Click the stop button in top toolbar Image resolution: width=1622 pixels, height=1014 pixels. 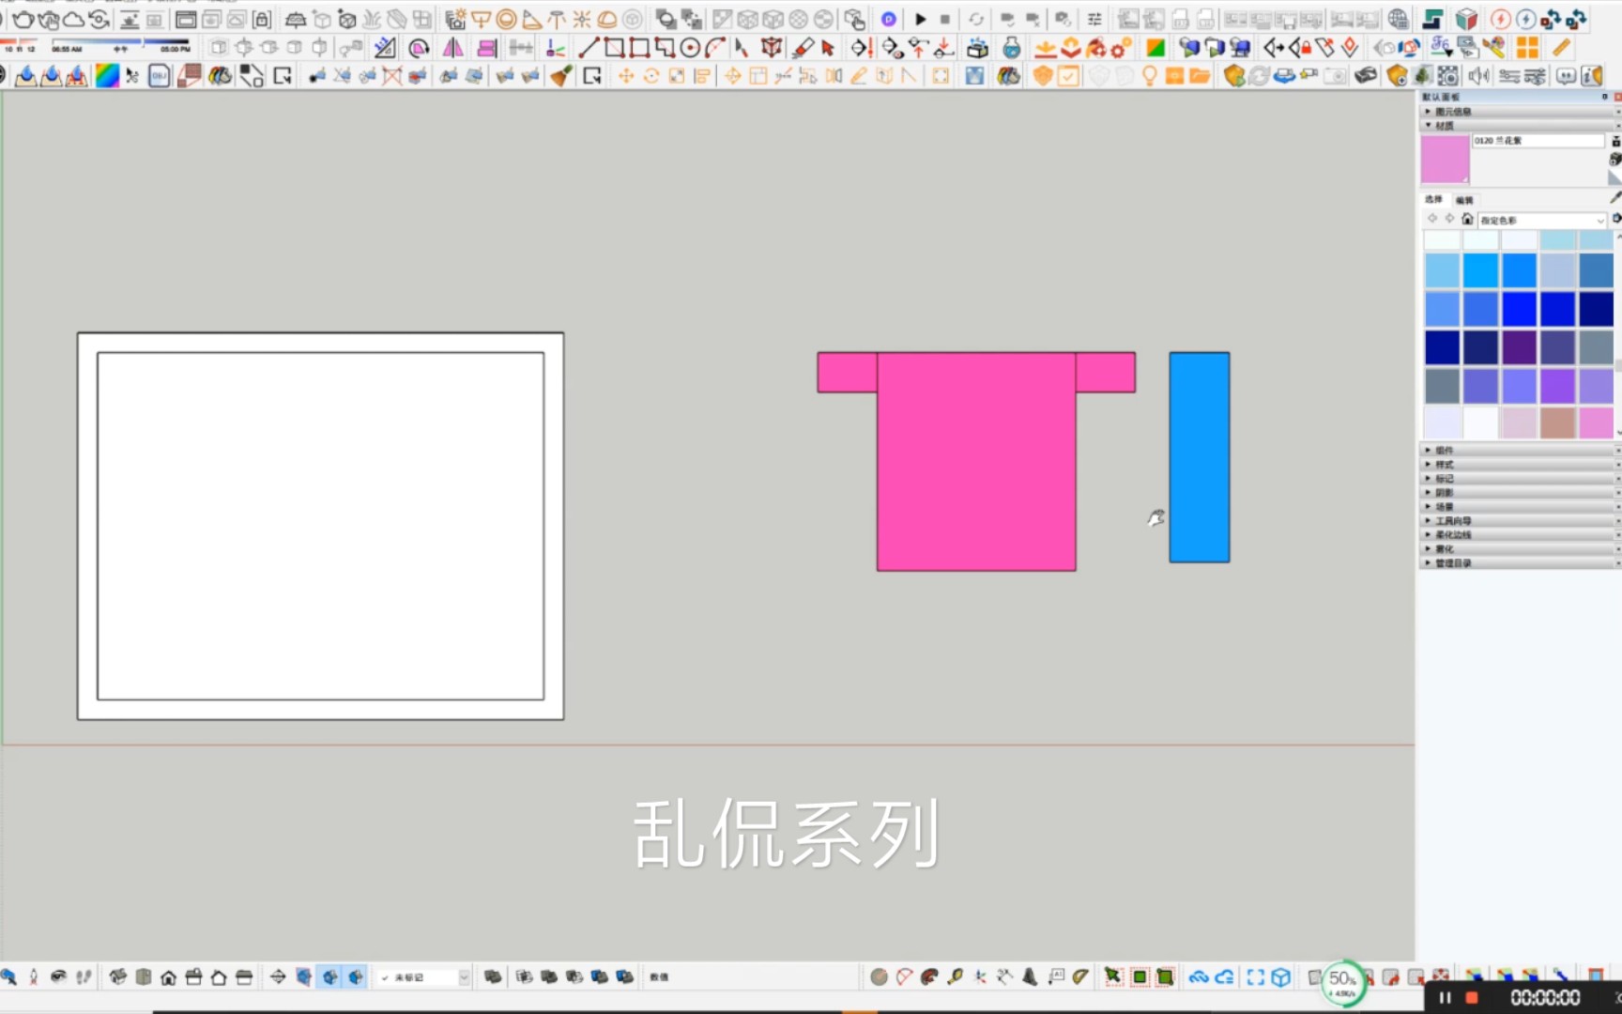945,20
